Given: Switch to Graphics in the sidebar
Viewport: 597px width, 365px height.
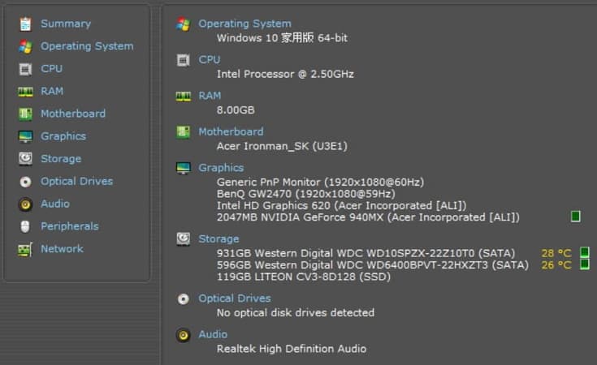Looking at the screenshot, I should coord(63,136).
